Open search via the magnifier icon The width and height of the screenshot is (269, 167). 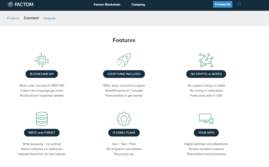(239, 4)
